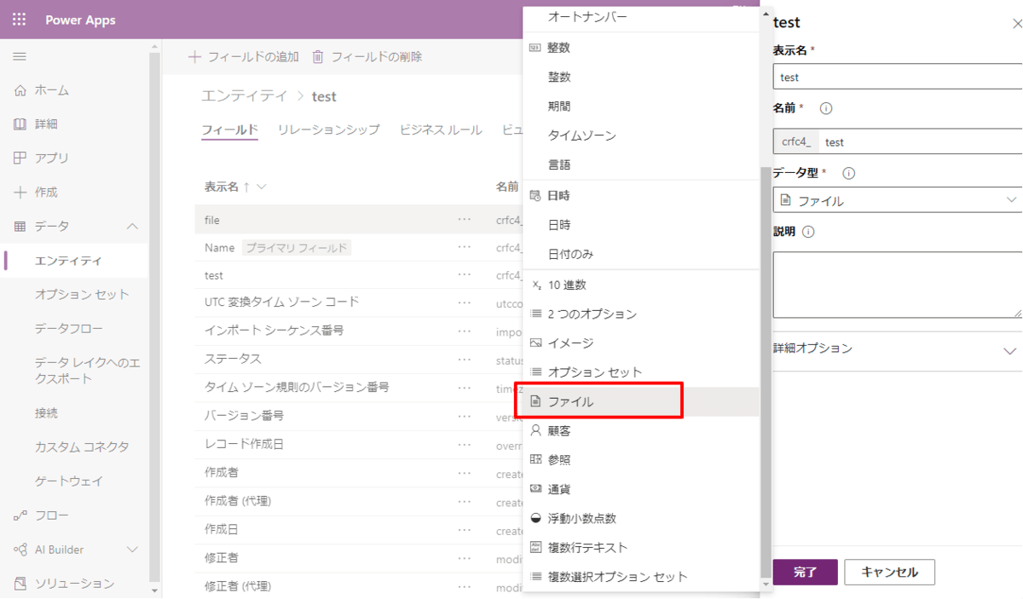
Task: Click the エンティティ breadcrumb link
Action: [x=245, y=96]
